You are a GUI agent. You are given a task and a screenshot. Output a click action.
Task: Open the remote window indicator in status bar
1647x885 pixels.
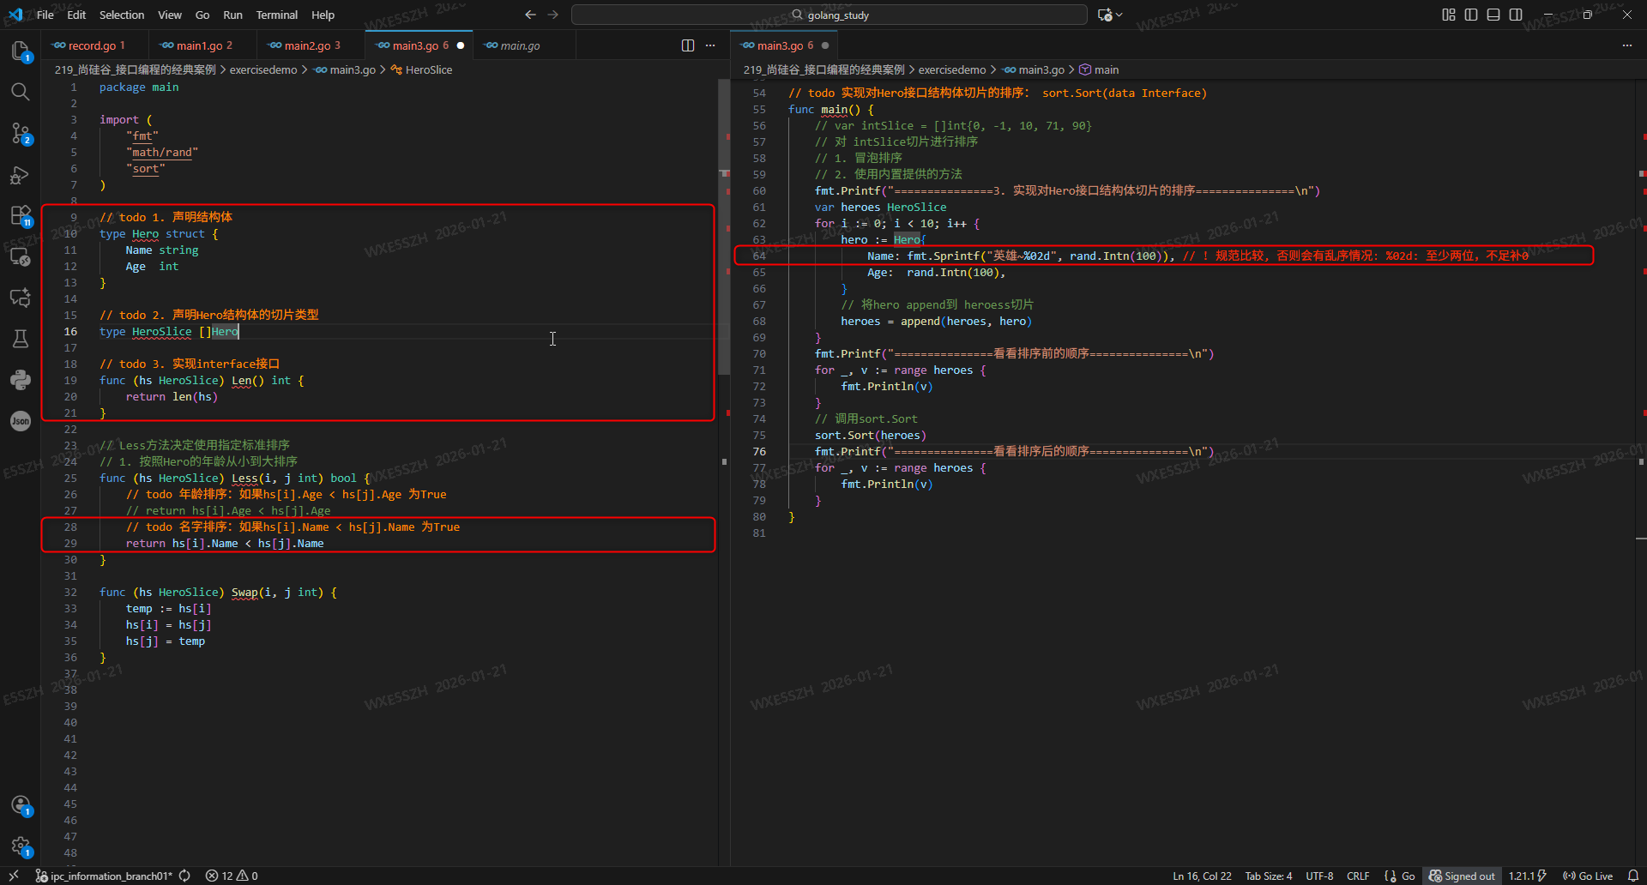click(14, 876)
